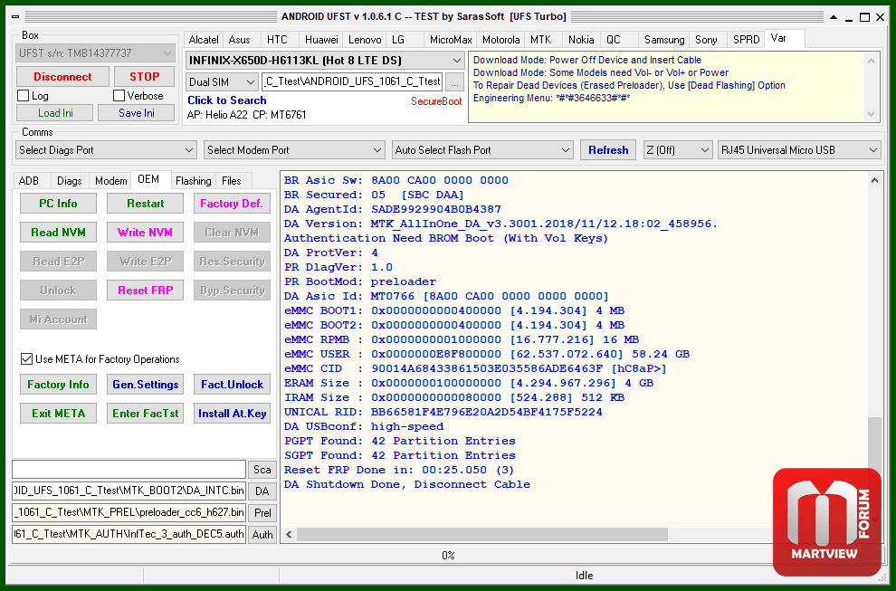Open Auto Select Flash Port dropdown
Viewport: 896px width, 591px height.
[482, 150]
